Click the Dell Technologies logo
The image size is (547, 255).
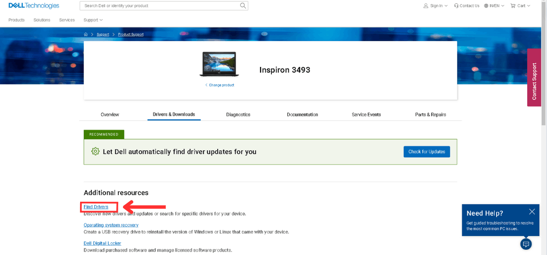pos(34,6)
